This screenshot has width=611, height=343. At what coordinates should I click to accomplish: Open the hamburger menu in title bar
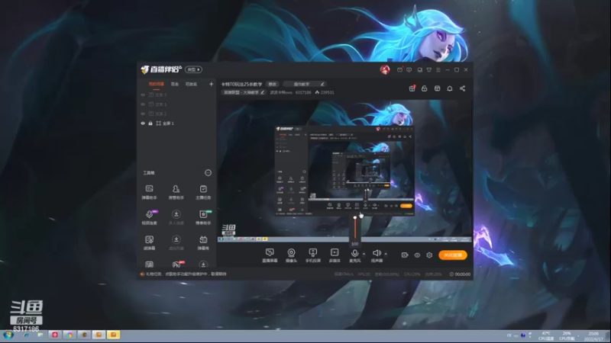coord(438,69)
